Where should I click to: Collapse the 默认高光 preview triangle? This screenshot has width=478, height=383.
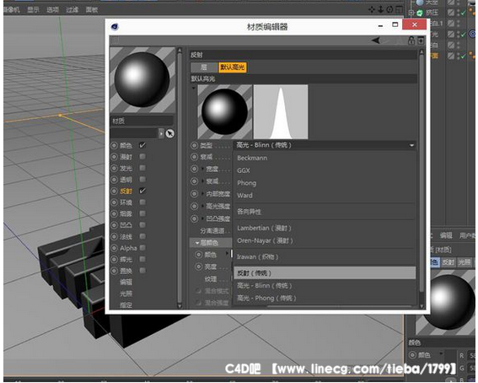(x=193, y=88)
